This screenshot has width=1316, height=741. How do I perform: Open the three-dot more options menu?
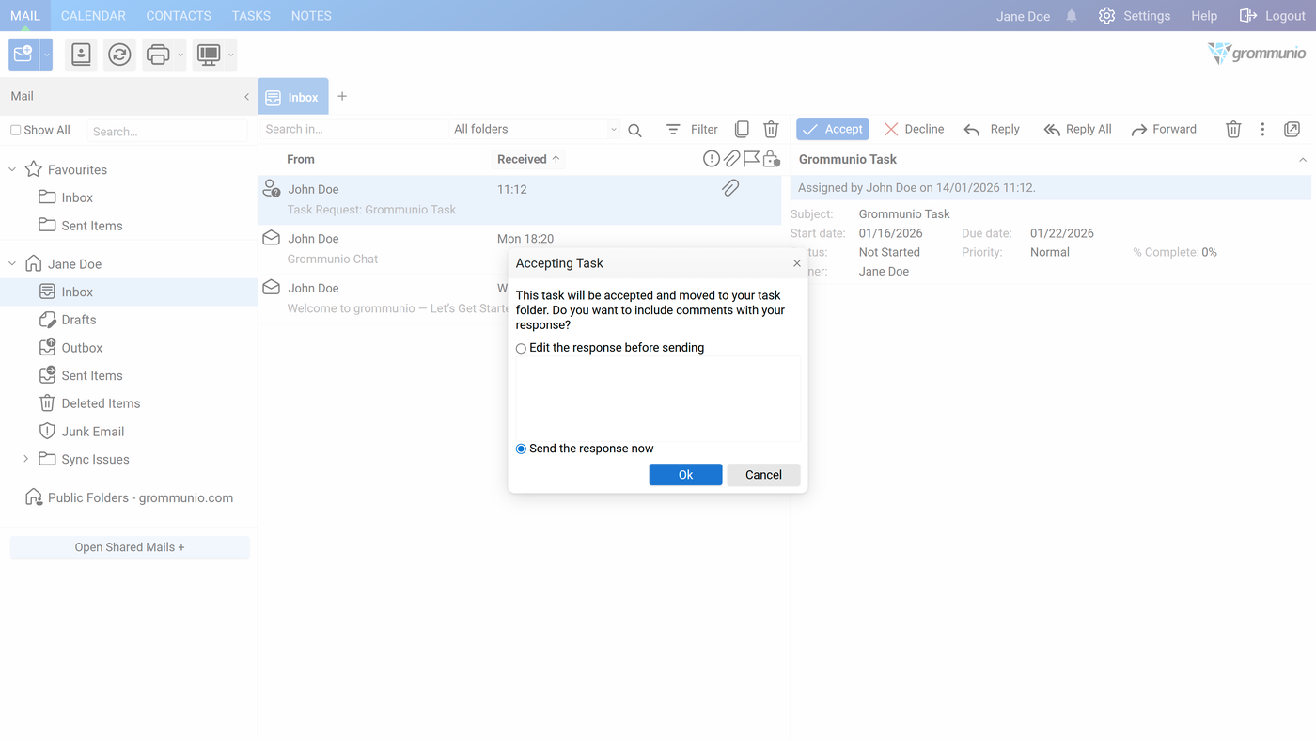point(1262,129)
